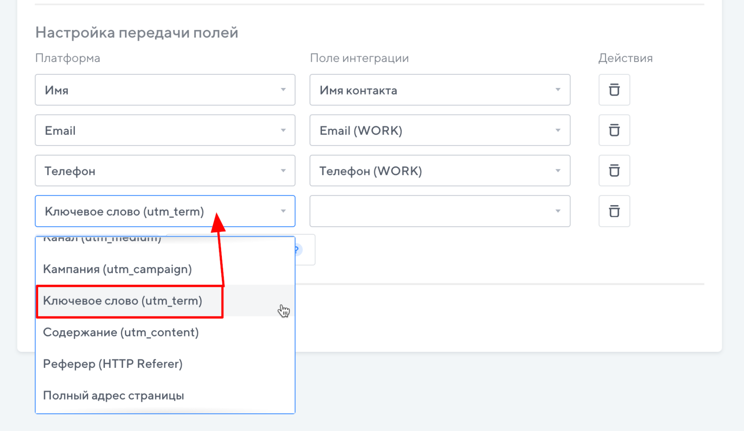The height and width of the screenshot is (431, 744).
Task: Expand the Email platform field dropdown
Action: 165,130
